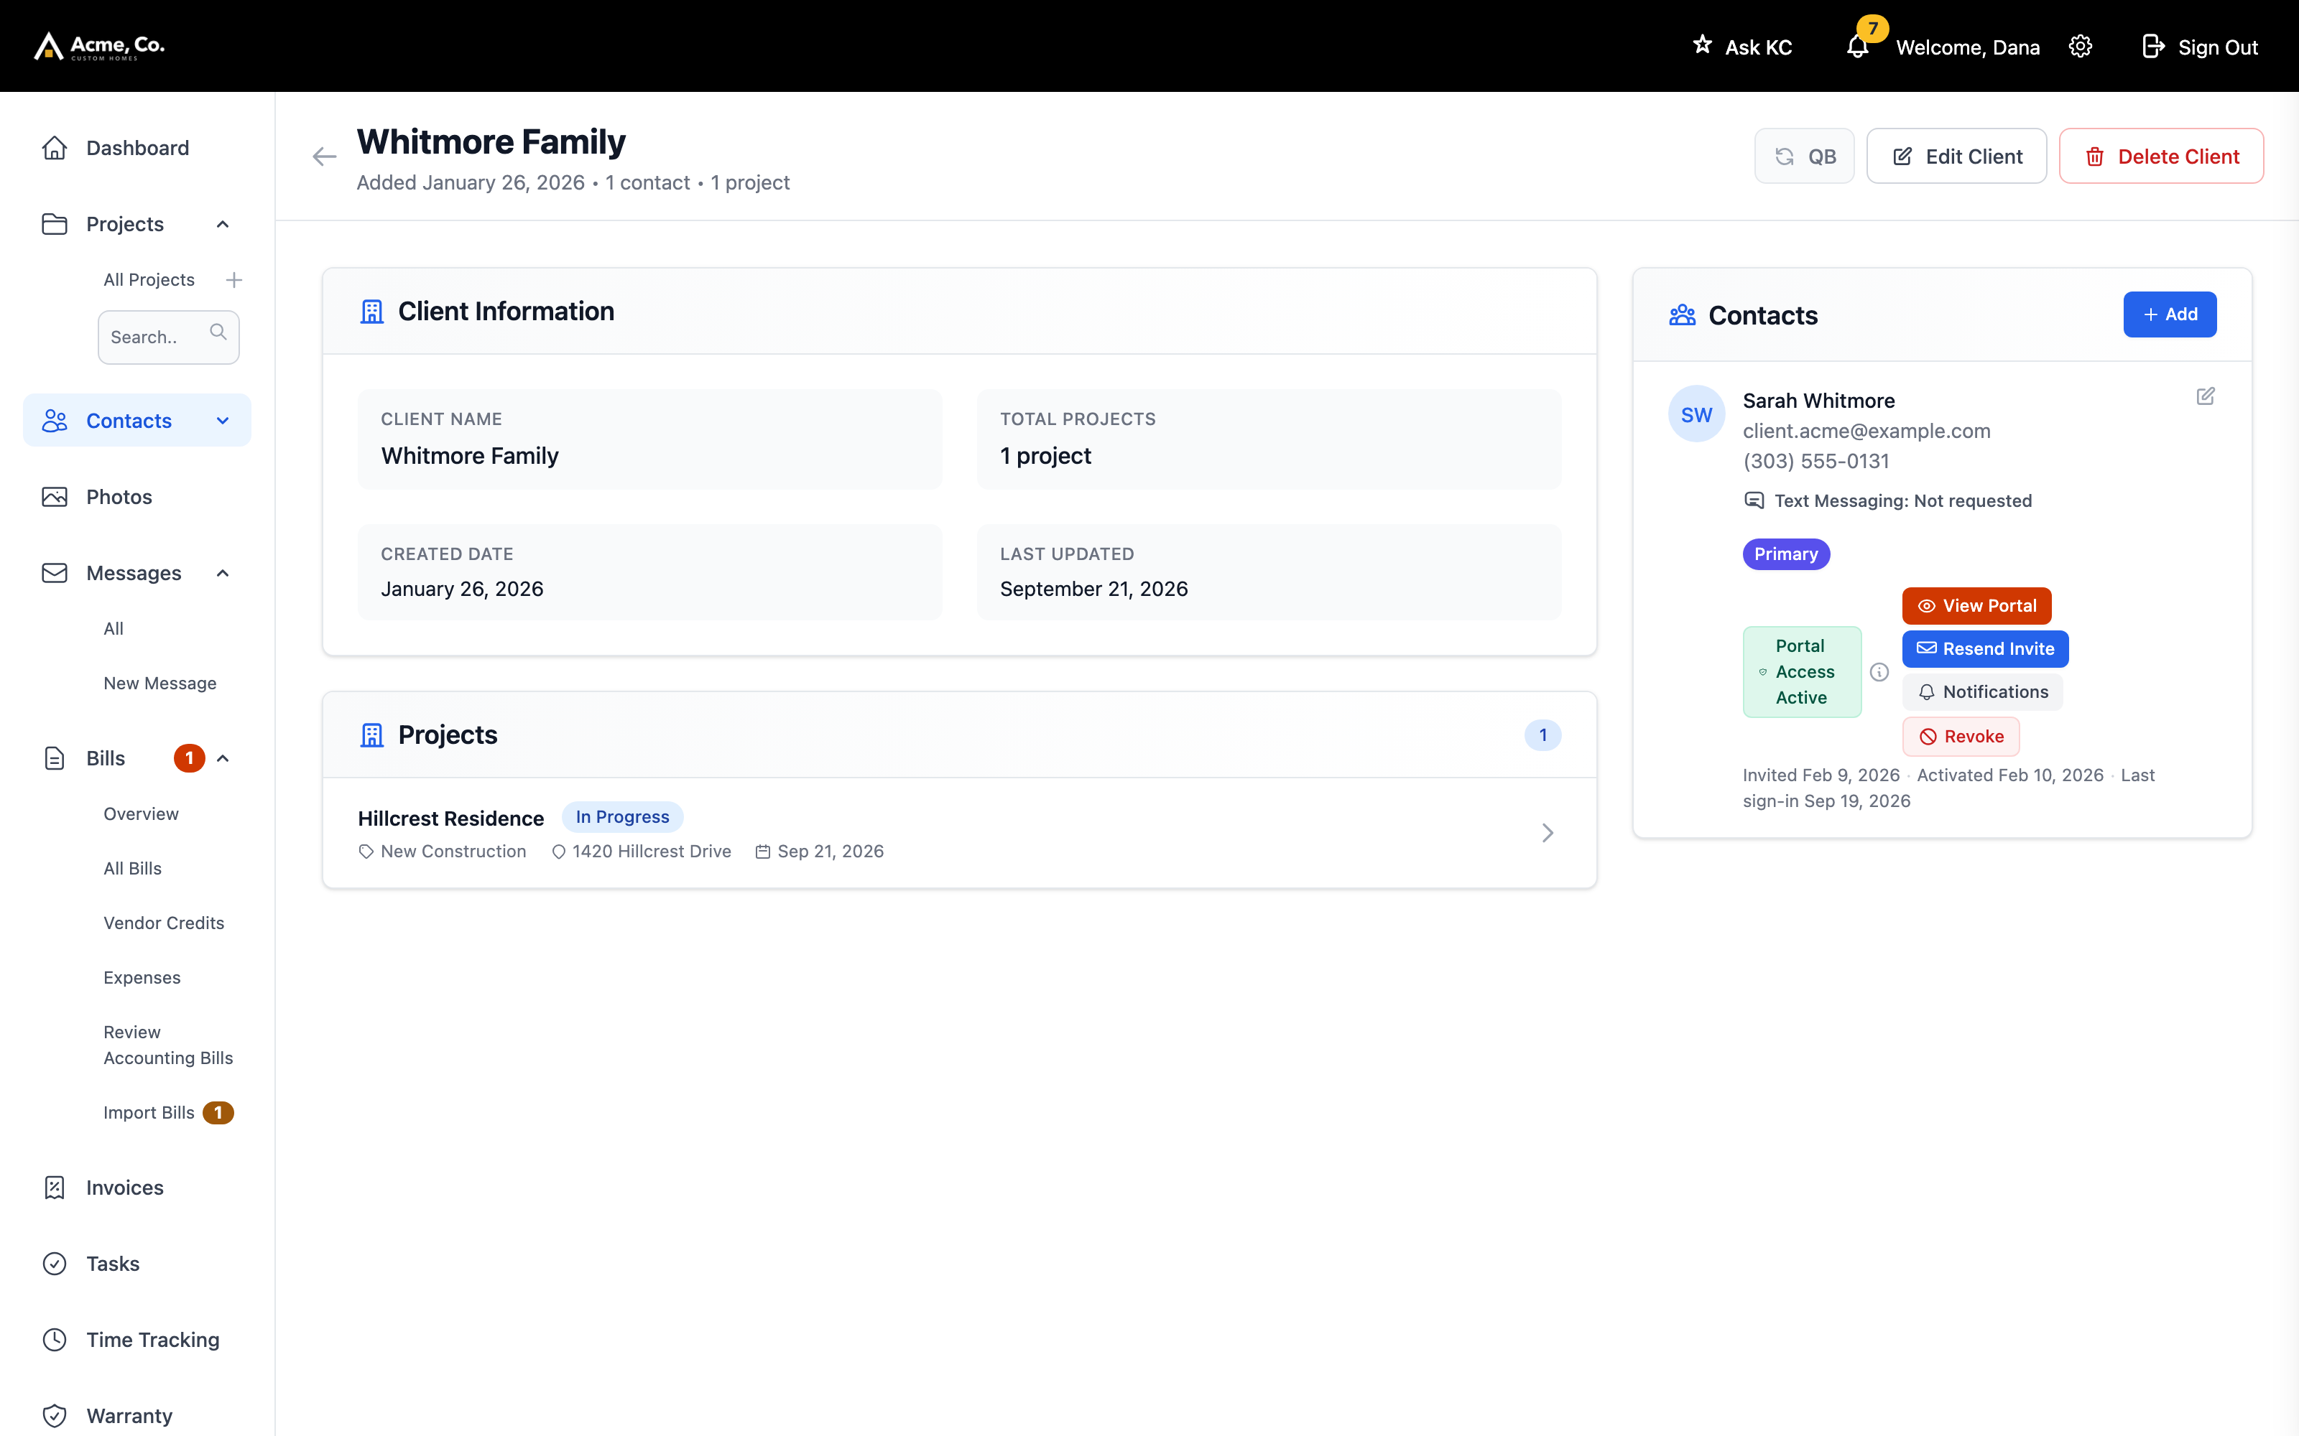Revoke portal access button

1961,736
